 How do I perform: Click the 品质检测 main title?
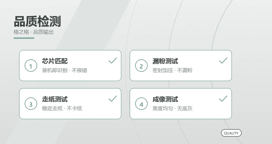pos(37,21)
